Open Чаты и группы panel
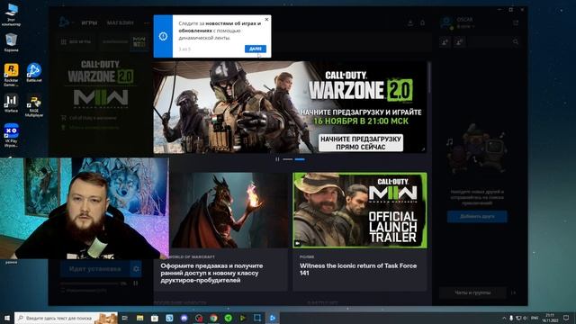Viewport: 576px width, 324px height. pyautogui.click(x=472, y=292)
